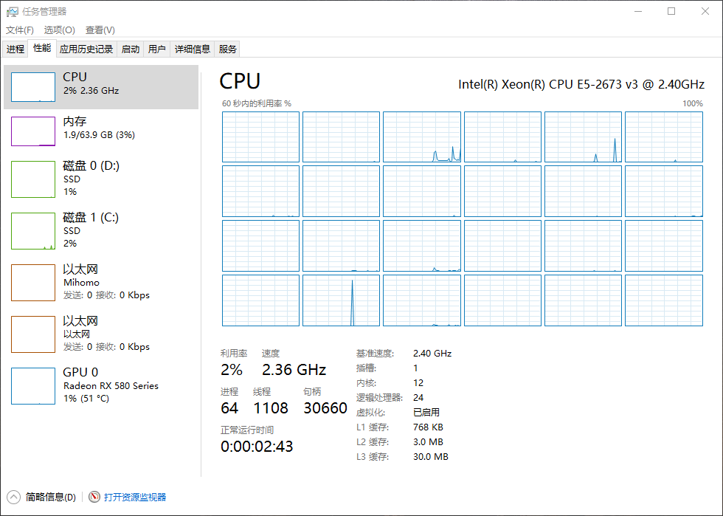Switch to the 启动 tab

tap(131, 49)
